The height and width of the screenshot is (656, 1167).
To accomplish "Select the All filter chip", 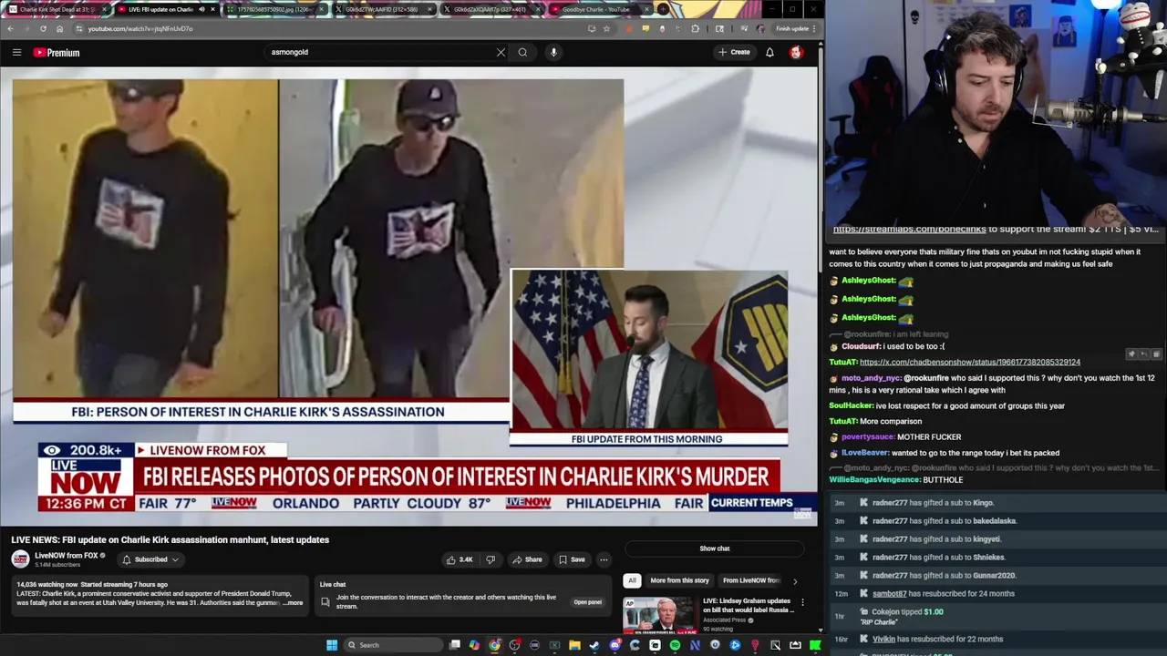I will 632,580.
